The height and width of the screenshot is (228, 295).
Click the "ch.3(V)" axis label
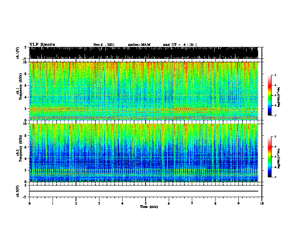[x=18, y=191]
